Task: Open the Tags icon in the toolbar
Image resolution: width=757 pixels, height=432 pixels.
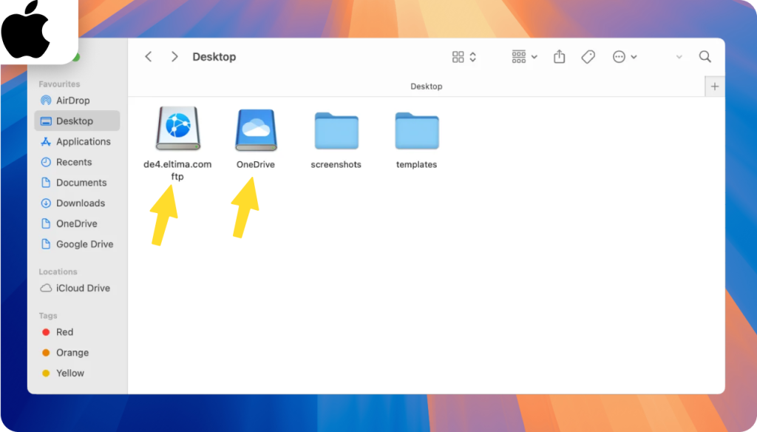Action: pyautogui.click(x=588, y=56)
